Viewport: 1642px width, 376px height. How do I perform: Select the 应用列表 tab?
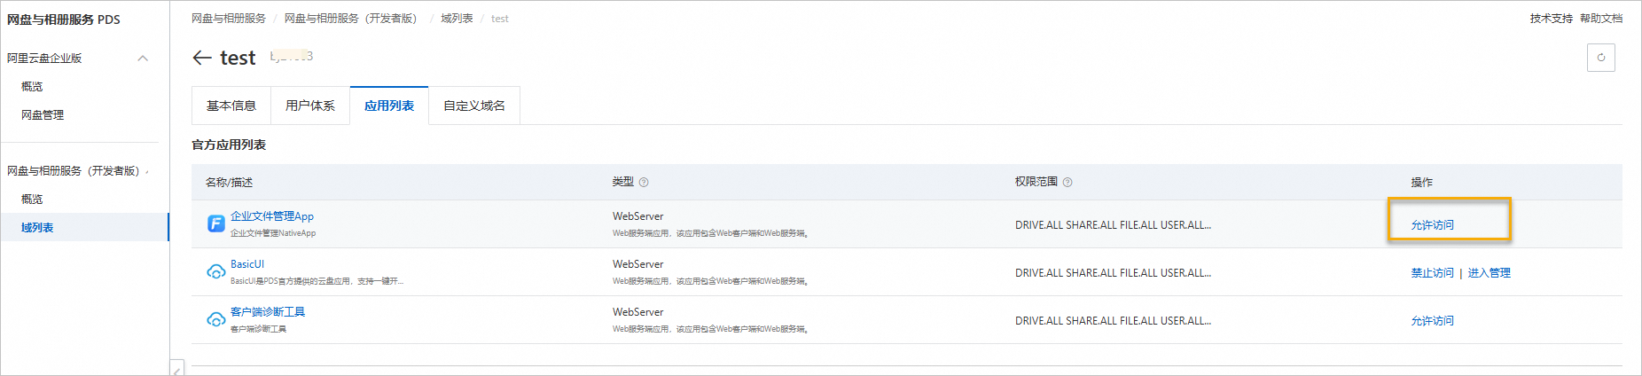tap(389, 106)
